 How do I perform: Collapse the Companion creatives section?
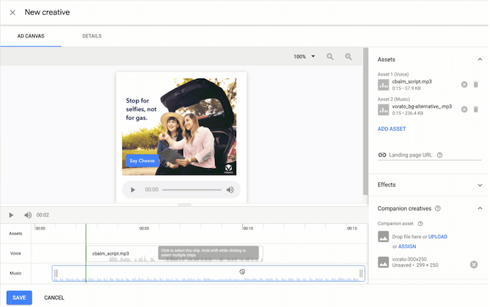point(480,208)
